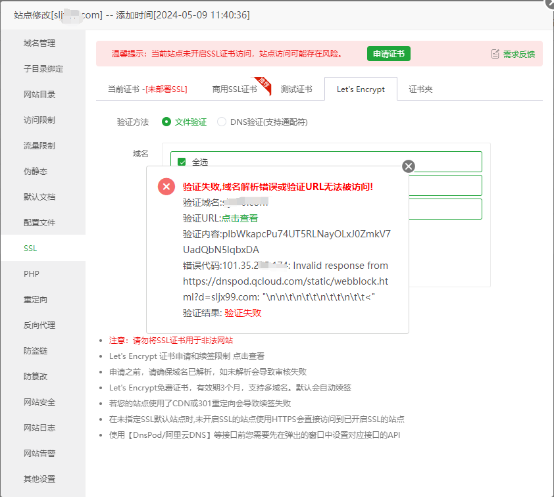Switch to 商用SSL证书 tab
Image resolution: width=554 pixels, height=497 pixels.
(235, 89)
